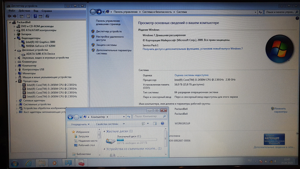Click Back button in Компьютер window
Image resolution: width=300 pixels, height=169 pixels.
(70, 117)
